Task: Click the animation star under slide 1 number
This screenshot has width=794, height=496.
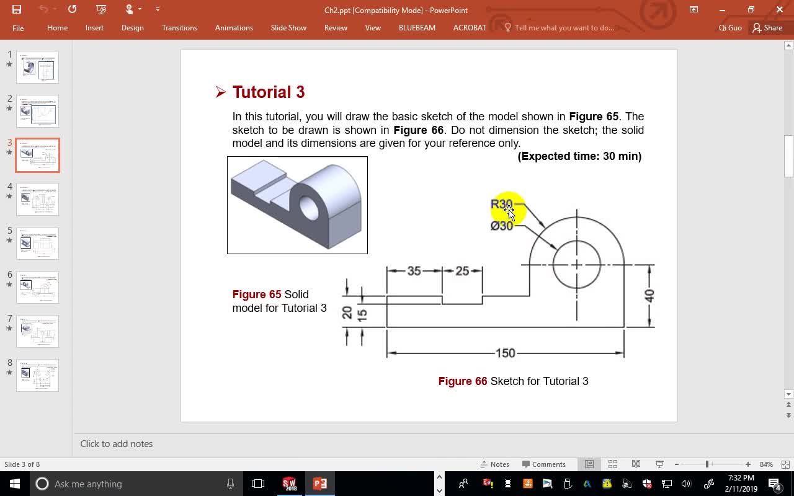Action: [9, 64]
